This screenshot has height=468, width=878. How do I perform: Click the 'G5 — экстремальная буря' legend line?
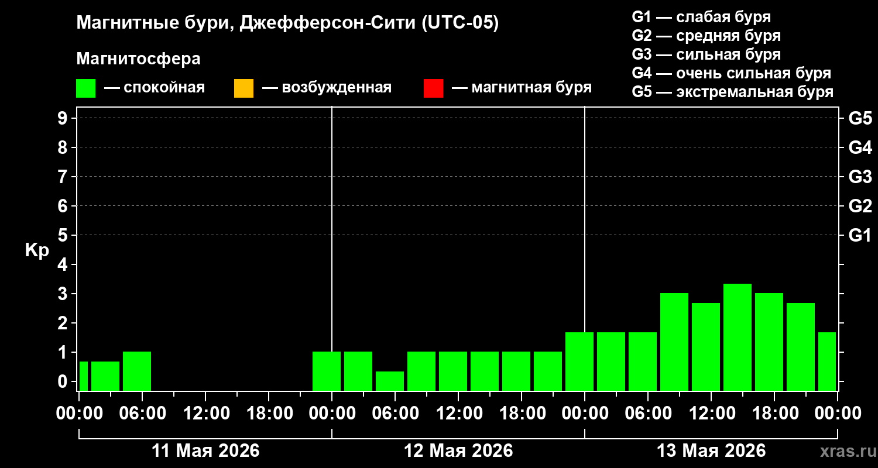click(x=733, y=92)
